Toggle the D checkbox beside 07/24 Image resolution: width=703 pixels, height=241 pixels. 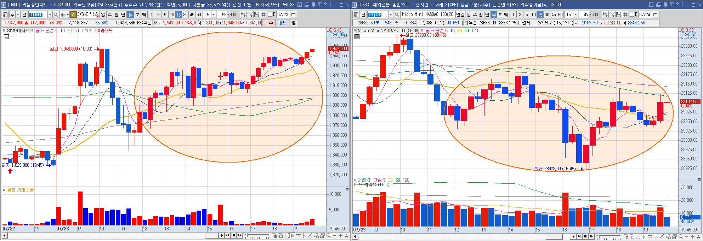click(x=632, y=14)
